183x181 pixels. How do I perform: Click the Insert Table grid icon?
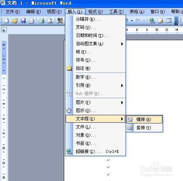click(x=169, y=21)
